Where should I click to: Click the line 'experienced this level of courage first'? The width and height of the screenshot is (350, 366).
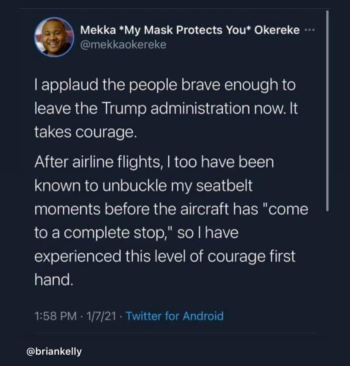(x=165, y=256)
